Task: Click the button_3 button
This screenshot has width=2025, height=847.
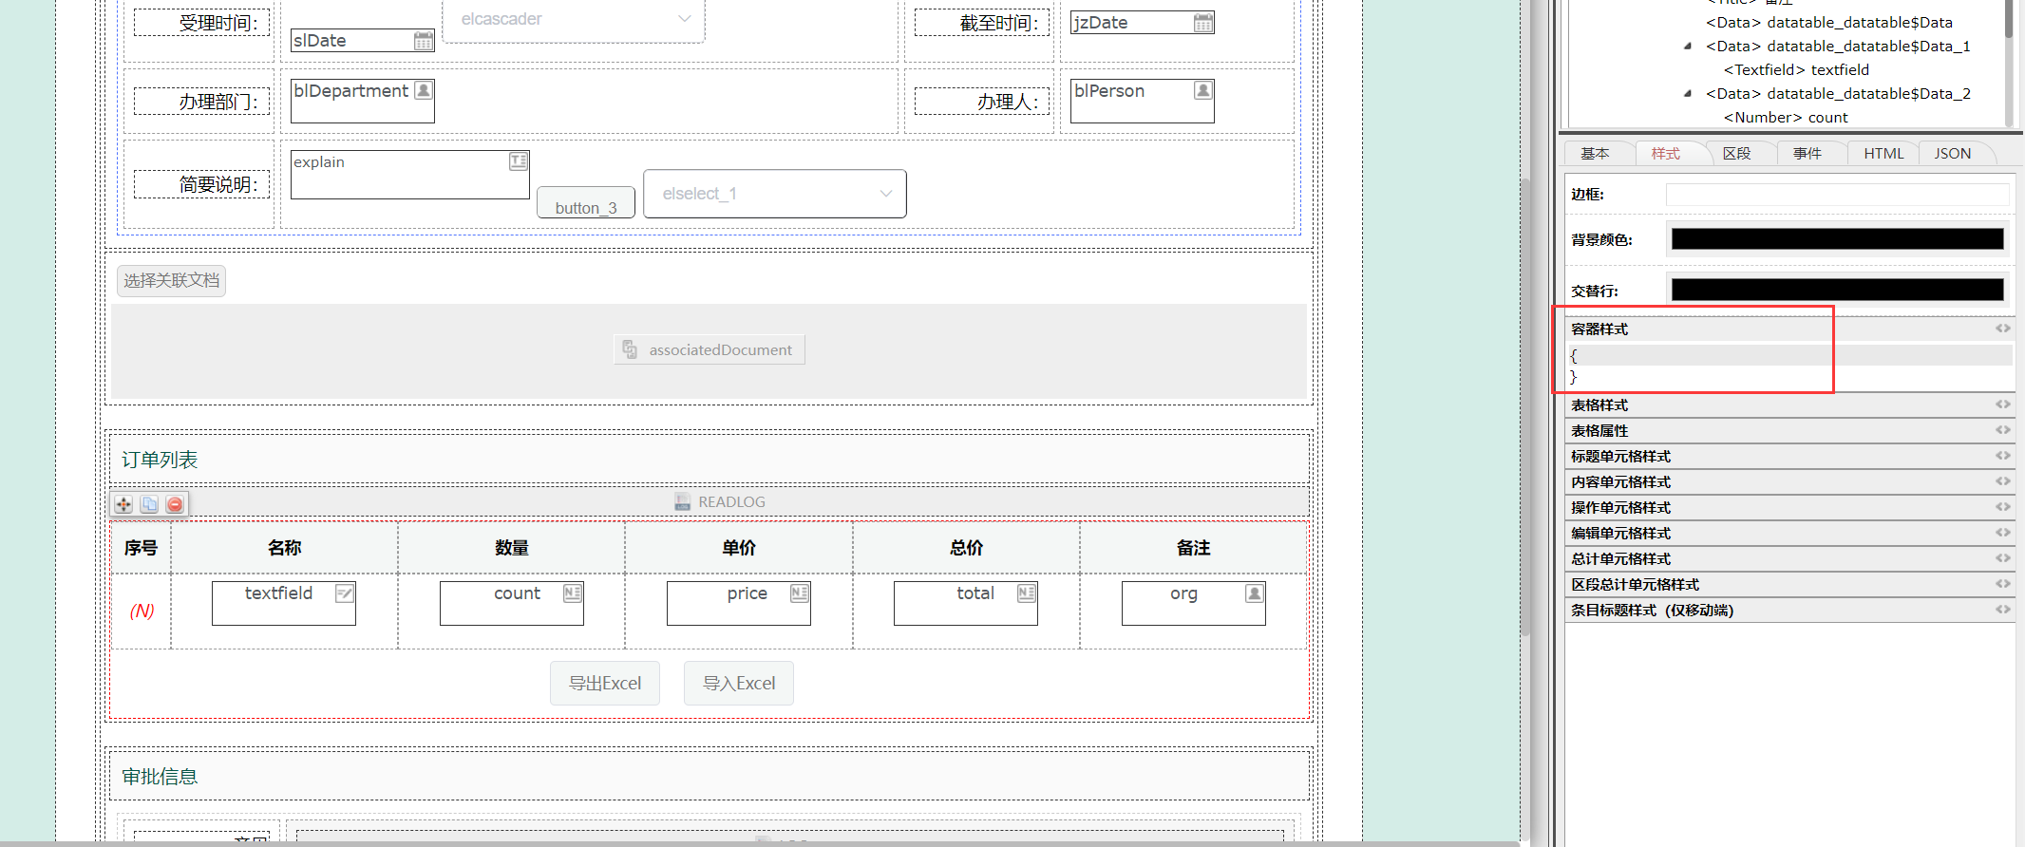Action: tap(586, 204)
